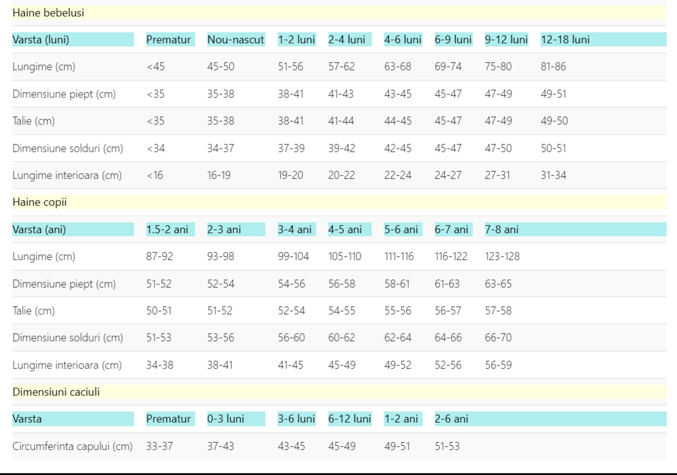Image resolution: width=677 pixels, height=475 pixels.
Task: Select the 1.5-2 ani column header
Action: coord(167,230)
